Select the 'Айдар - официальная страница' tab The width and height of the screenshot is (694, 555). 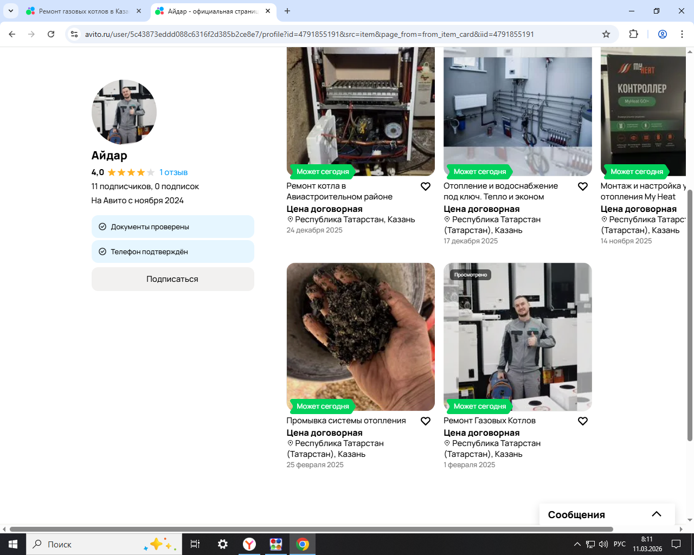213,11
